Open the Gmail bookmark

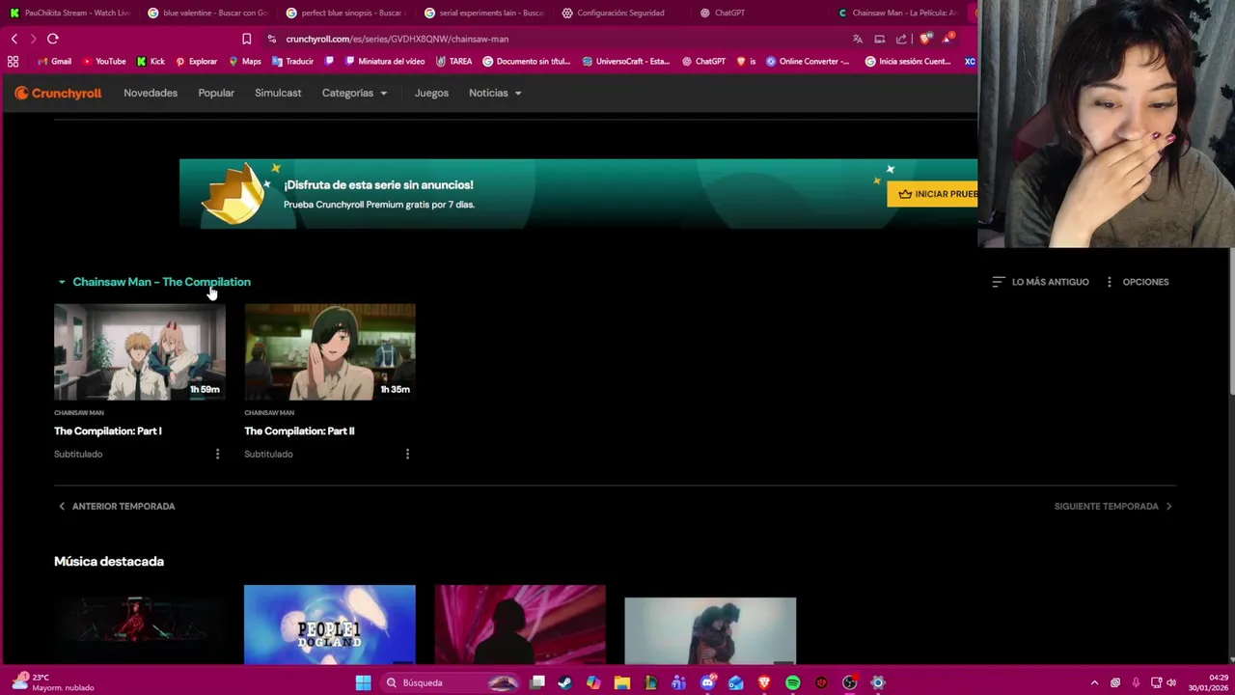[x=54, y=61]
